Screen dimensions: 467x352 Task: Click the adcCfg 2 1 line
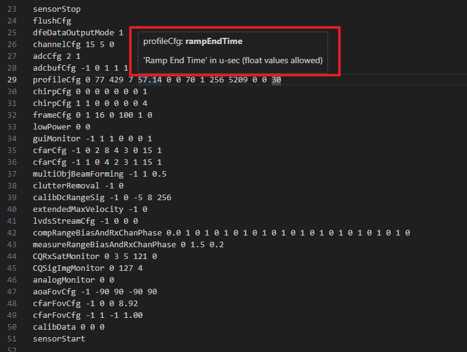tap(56, 56)
